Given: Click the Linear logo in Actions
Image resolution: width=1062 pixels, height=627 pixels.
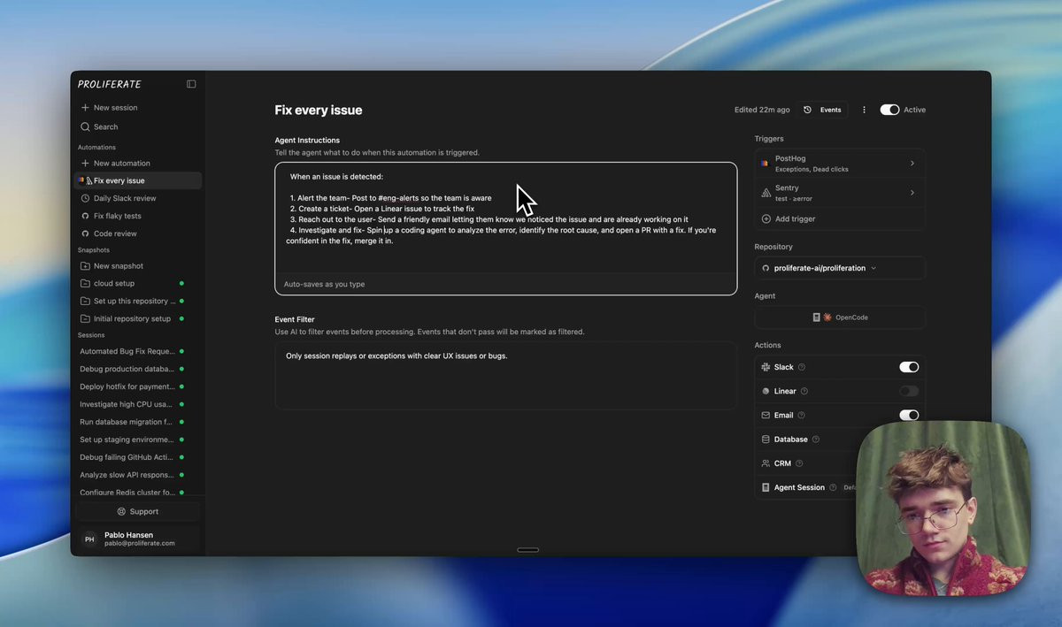Looking at the screenshot, I should tap(766, 391).
